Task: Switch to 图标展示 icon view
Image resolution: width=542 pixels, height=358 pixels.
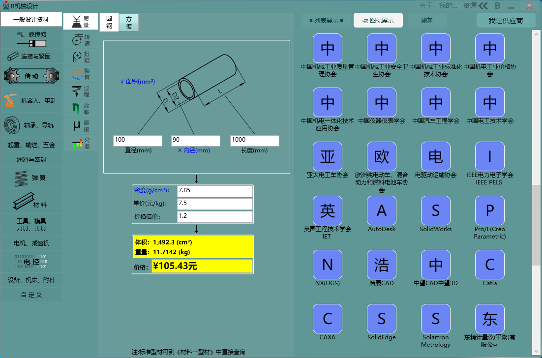Action: [x=378, y=20]
